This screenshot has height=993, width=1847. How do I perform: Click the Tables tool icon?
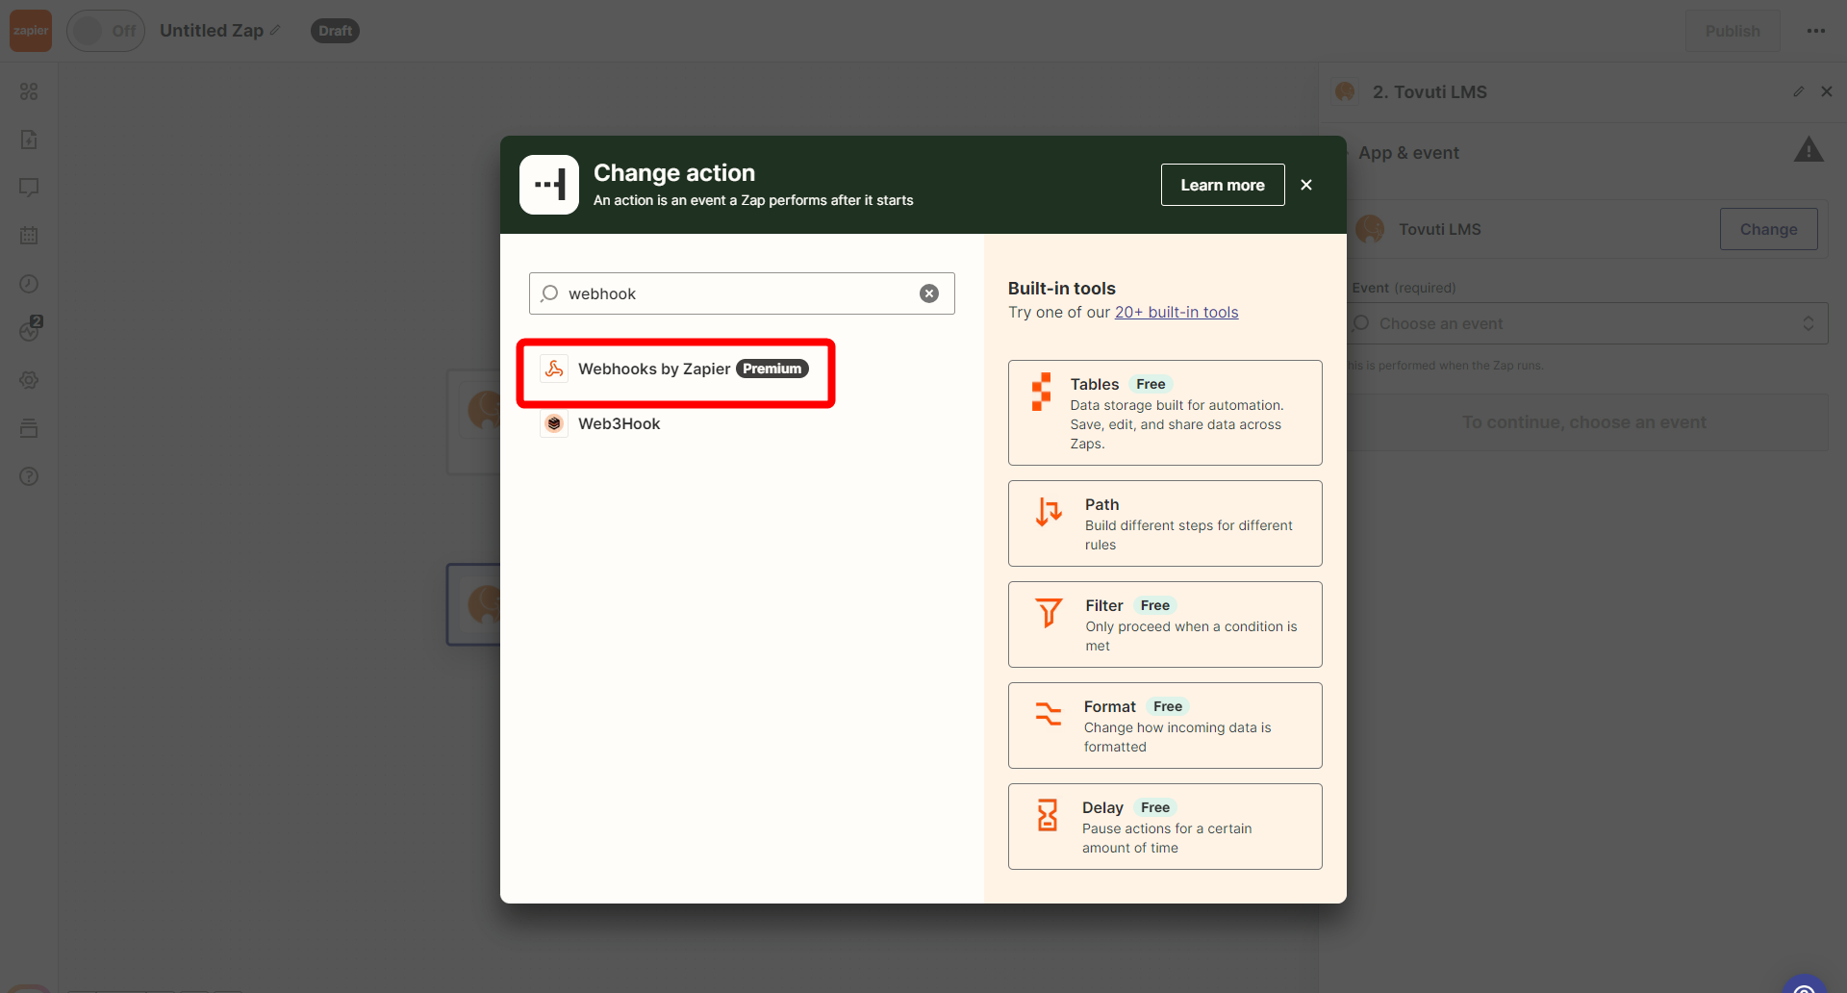[x=1042, y=392]
